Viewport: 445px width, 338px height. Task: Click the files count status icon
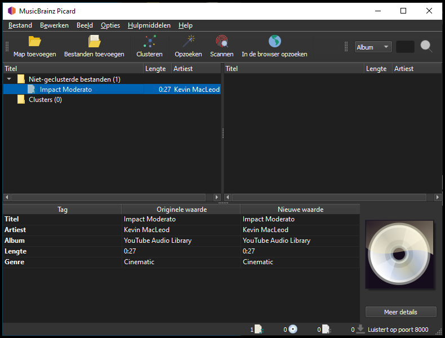259,330
